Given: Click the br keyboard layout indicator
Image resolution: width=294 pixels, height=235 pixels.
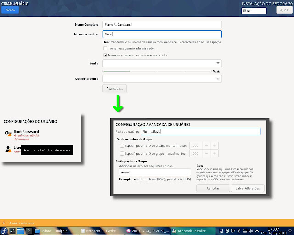Looking at the screenshot, I should (x=254, y=11).
